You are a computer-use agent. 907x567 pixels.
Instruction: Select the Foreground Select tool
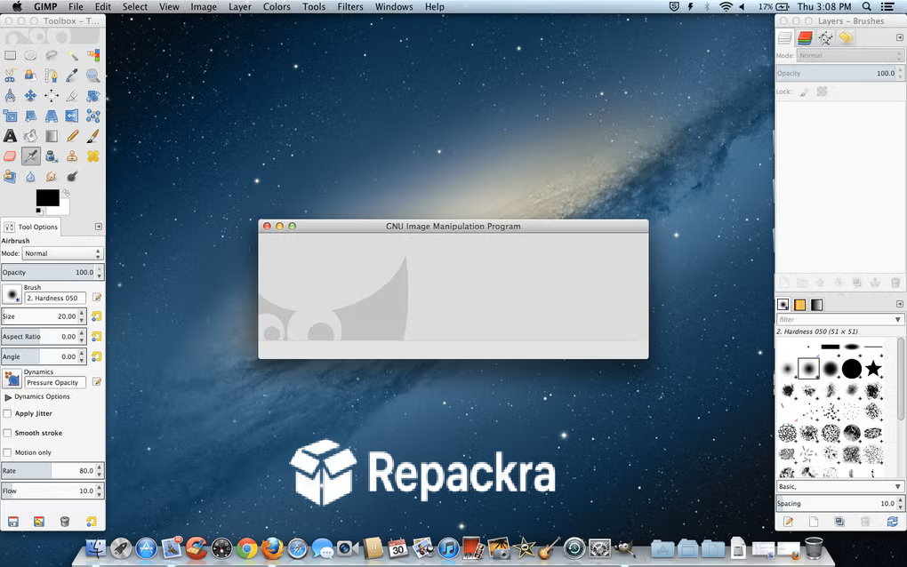(x=30, y=76)
